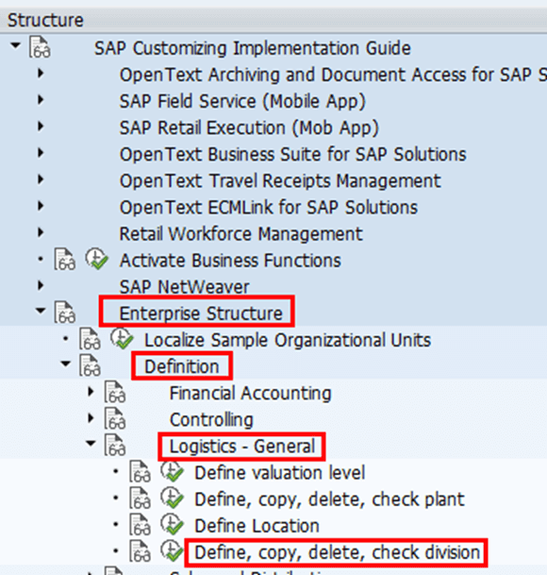Image resolution: width=547 pixels, height=575 pixels.
Task: Select OpenText Travel Receipts Management row
Action: point(280,181)
